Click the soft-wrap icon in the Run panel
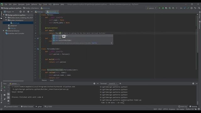Screen dimensions: 201x113 (8, 94)
